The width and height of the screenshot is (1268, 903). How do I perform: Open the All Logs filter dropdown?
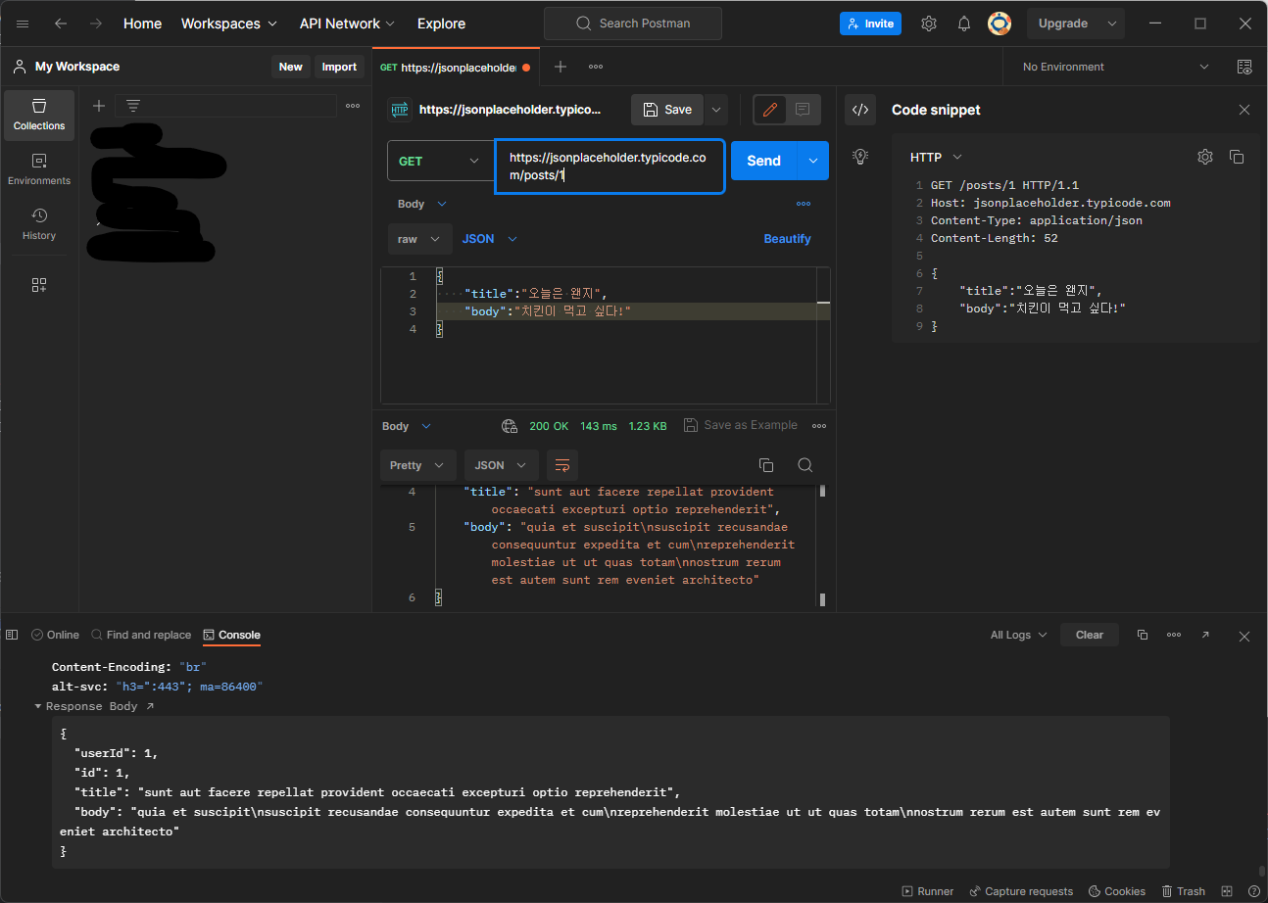click(x=1018, y=635)
